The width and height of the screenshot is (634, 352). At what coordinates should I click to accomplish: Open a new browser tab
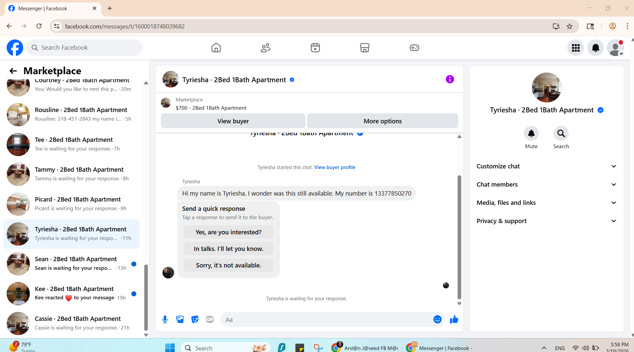[x=110, y=8]
